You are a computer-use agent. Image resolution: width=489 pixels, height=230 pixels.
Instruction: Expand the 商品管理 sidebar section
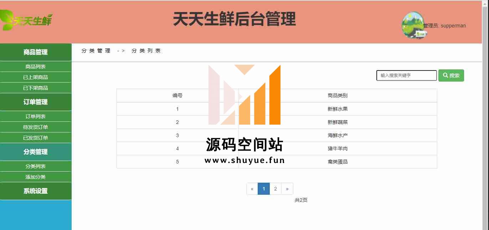36,52
